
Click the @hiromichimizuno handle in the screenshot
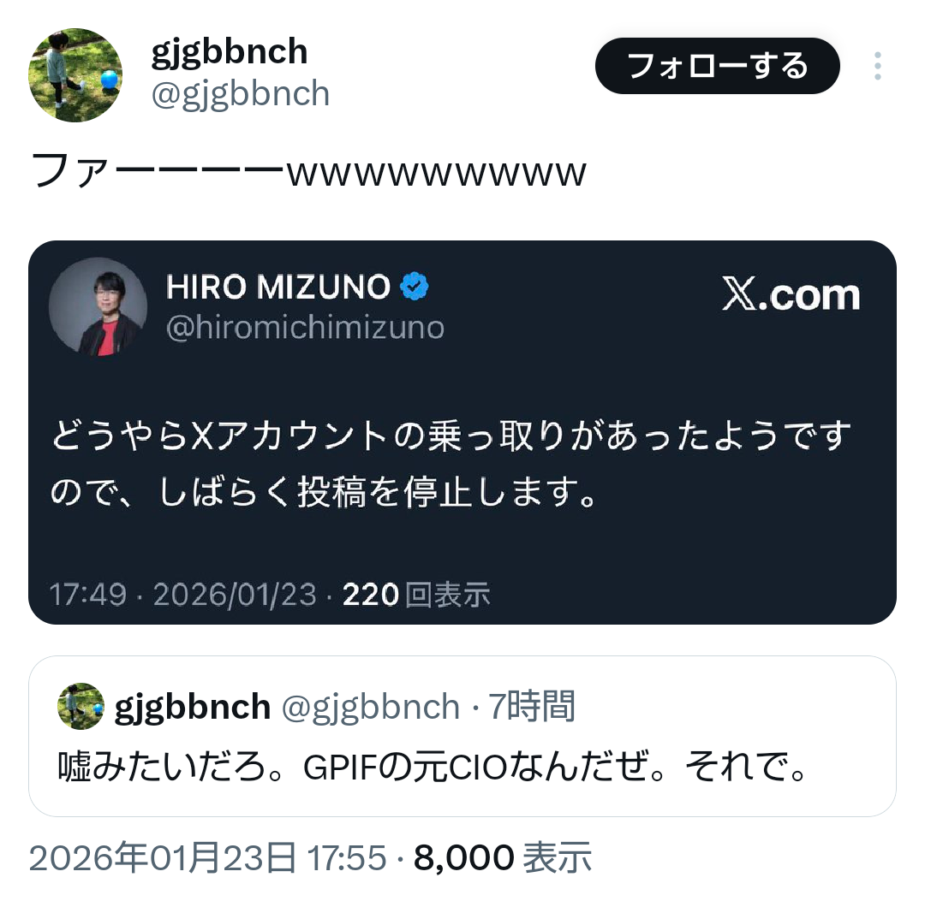[305, 328]
